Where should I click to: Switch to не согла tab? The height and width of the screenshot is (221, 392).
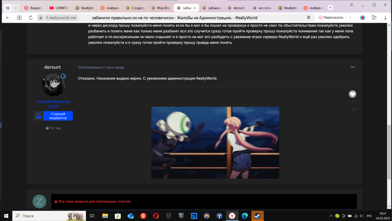click(263, 8)
